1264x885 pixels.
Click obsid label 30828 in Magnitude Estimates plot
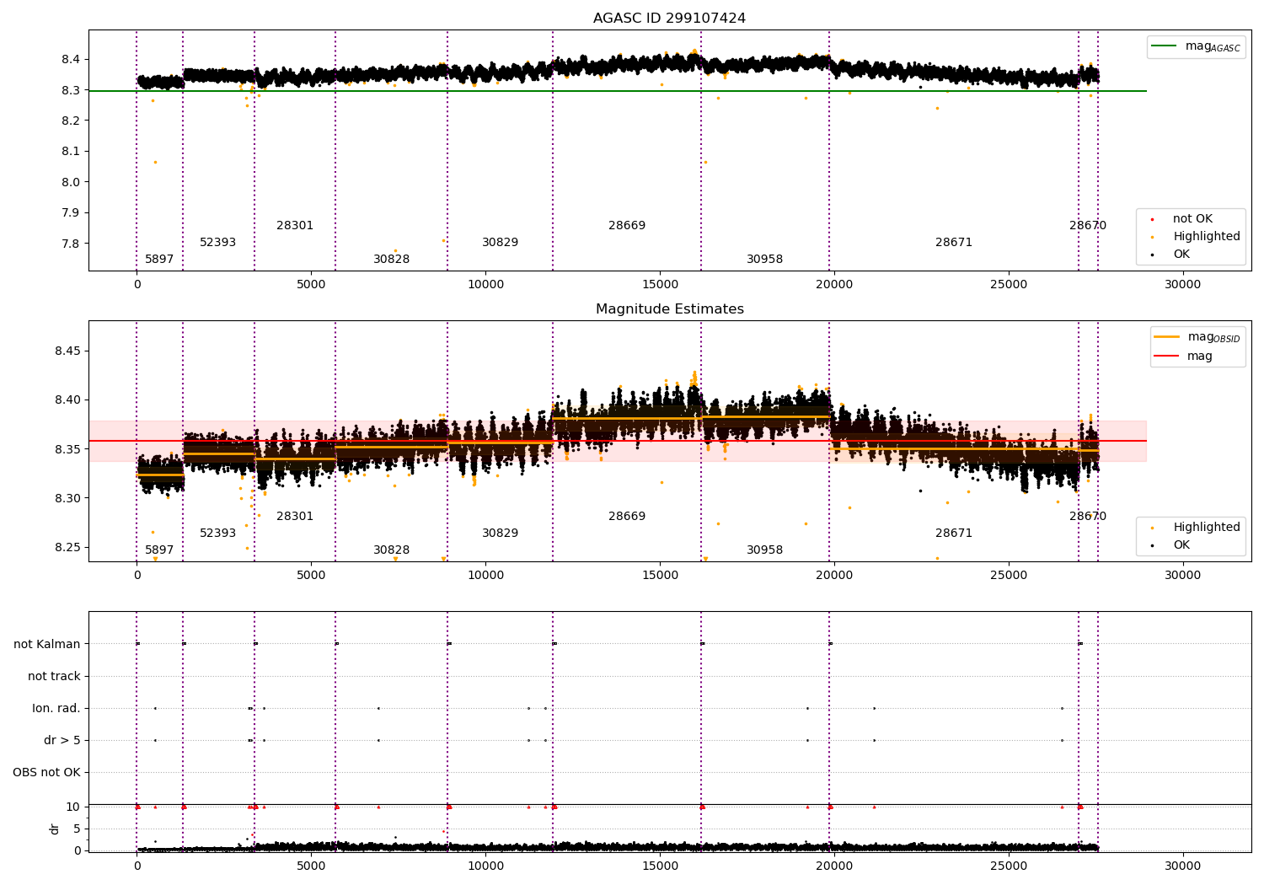pos(392,550)
